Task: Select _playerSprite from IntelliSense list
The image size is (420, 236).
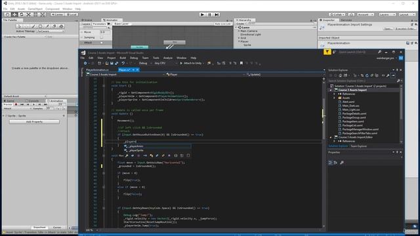Action: [x=157, y=150]
